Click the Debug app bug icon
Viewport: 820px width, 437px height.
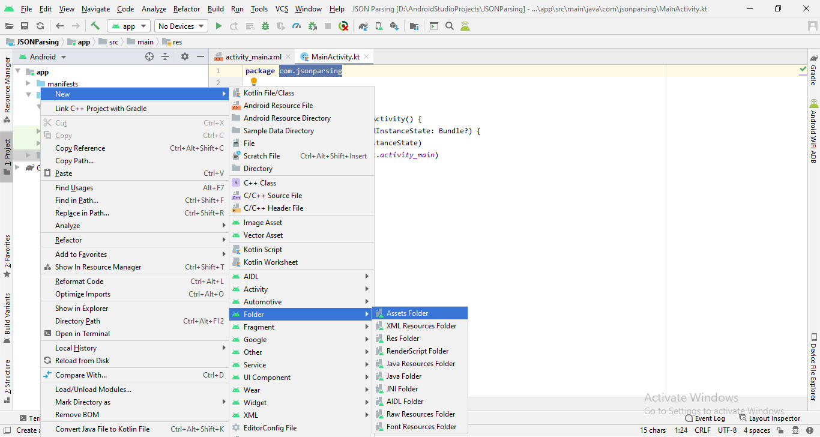(265, 26)
